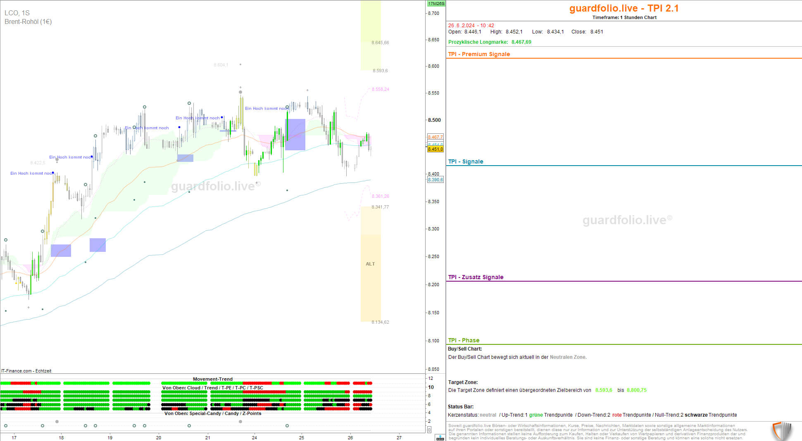Click the Low value 8.434,1

point(555,32)
